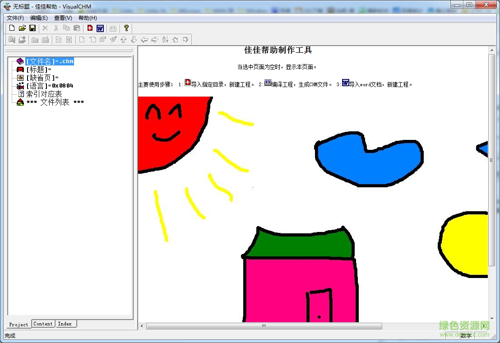Select the [标题]= tree item
Screen dimensions: 500x343
pos(38,70)
